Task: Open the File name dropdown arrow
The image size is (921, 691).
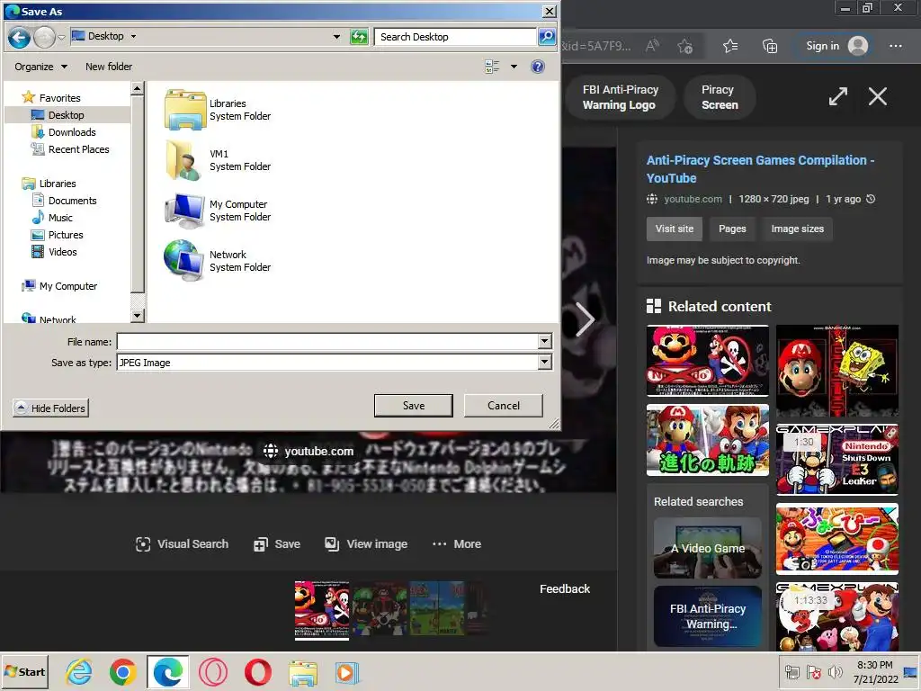Action: [x=544, y=341]
